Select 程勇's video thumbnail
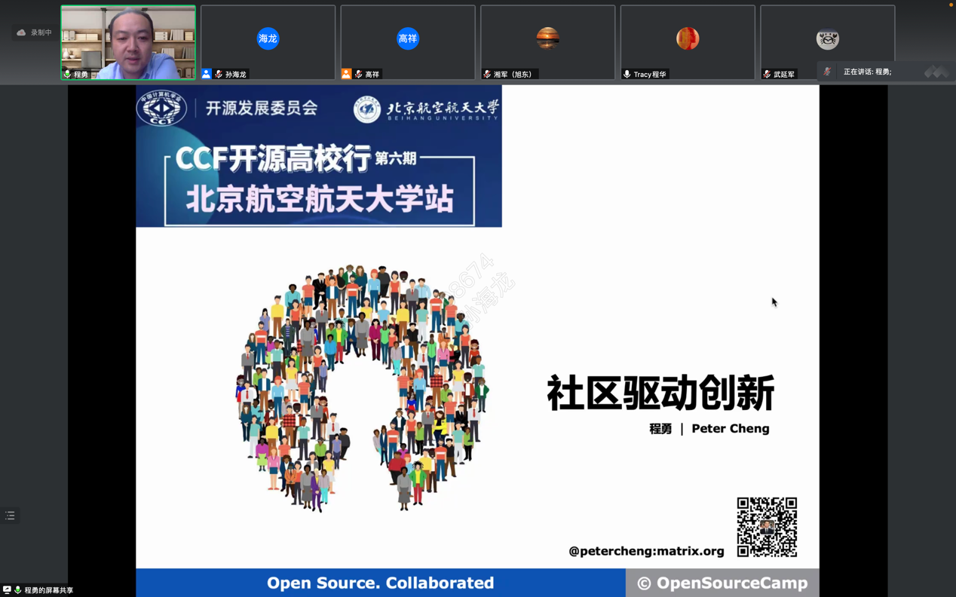 coord(128,42)
